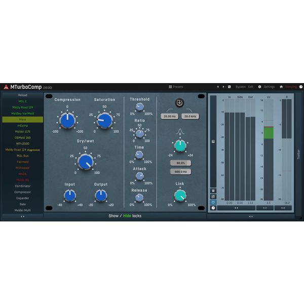304x304 pixels.
Task: Click the high-pass filter shape icon
Action: 169,110
